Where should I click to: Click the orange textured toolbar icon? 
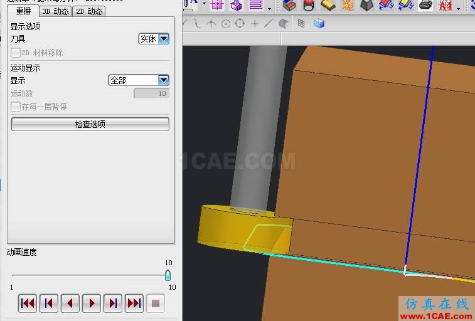(x=348, y=5)
